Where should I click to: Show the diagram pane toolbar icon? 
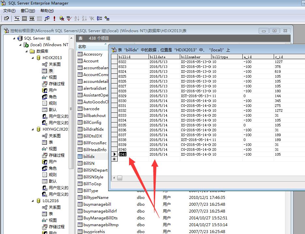(17, 19)
